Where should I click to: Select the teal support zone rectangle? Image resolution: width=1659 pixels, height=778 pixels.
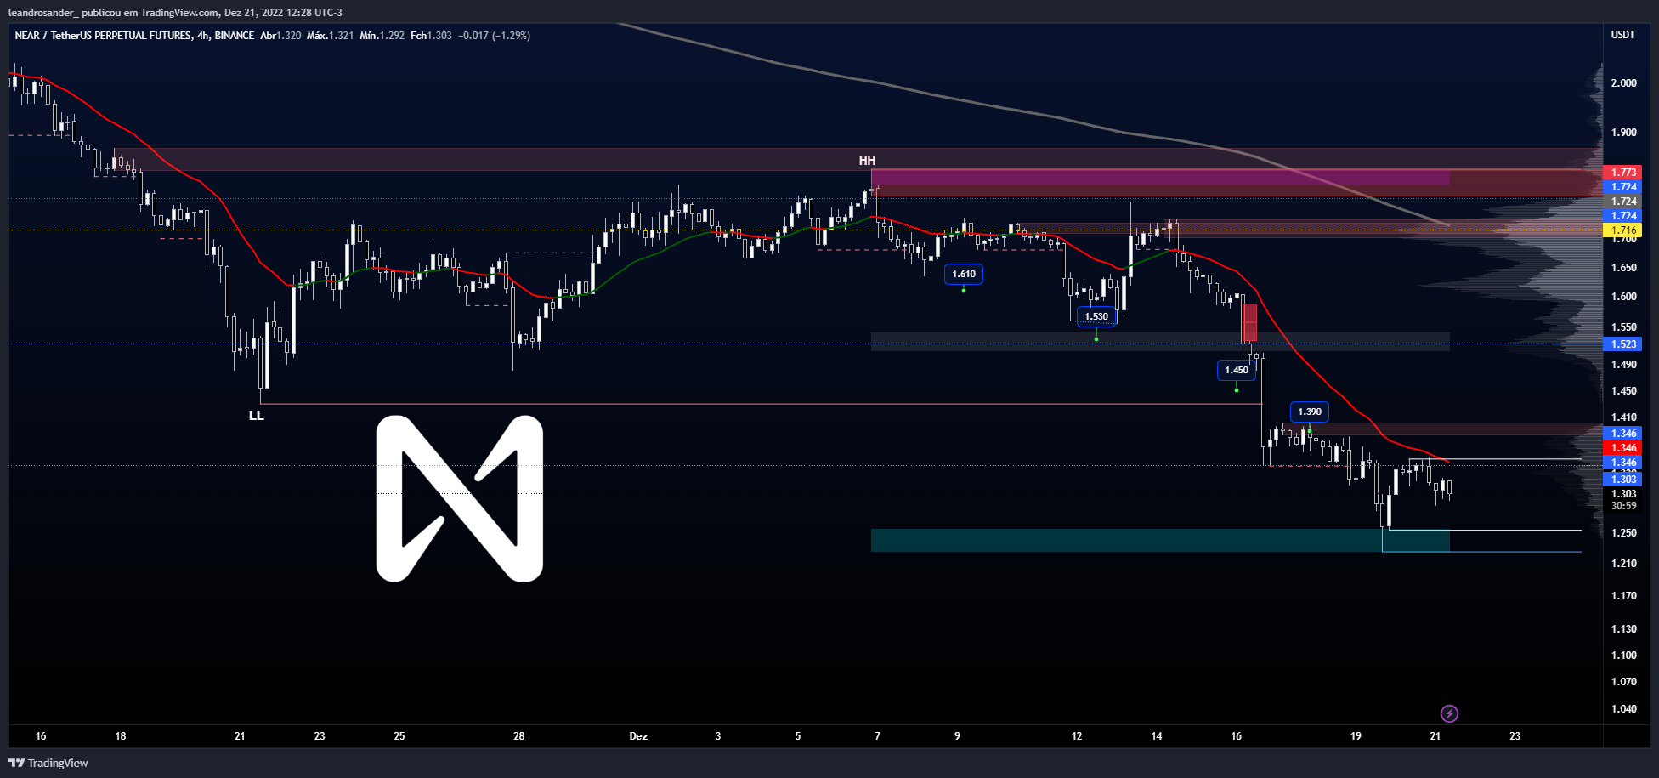coord(1160,540)
